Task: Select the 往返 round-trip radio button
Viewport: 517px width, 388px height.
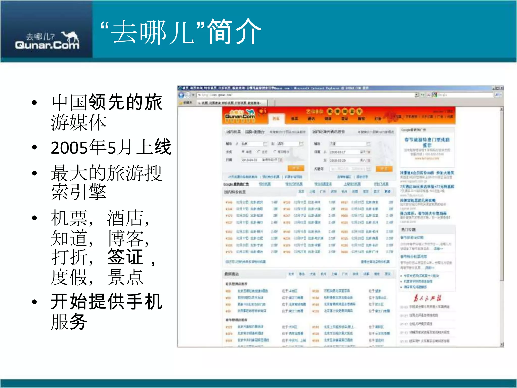Action: pyautogui.click(x=259, y=152)
